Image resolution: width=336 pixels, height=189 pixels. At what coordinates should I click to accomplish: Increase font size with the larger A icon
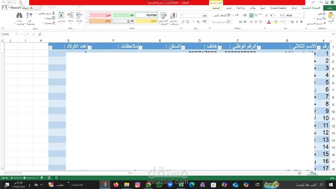(x=271, y=16)
